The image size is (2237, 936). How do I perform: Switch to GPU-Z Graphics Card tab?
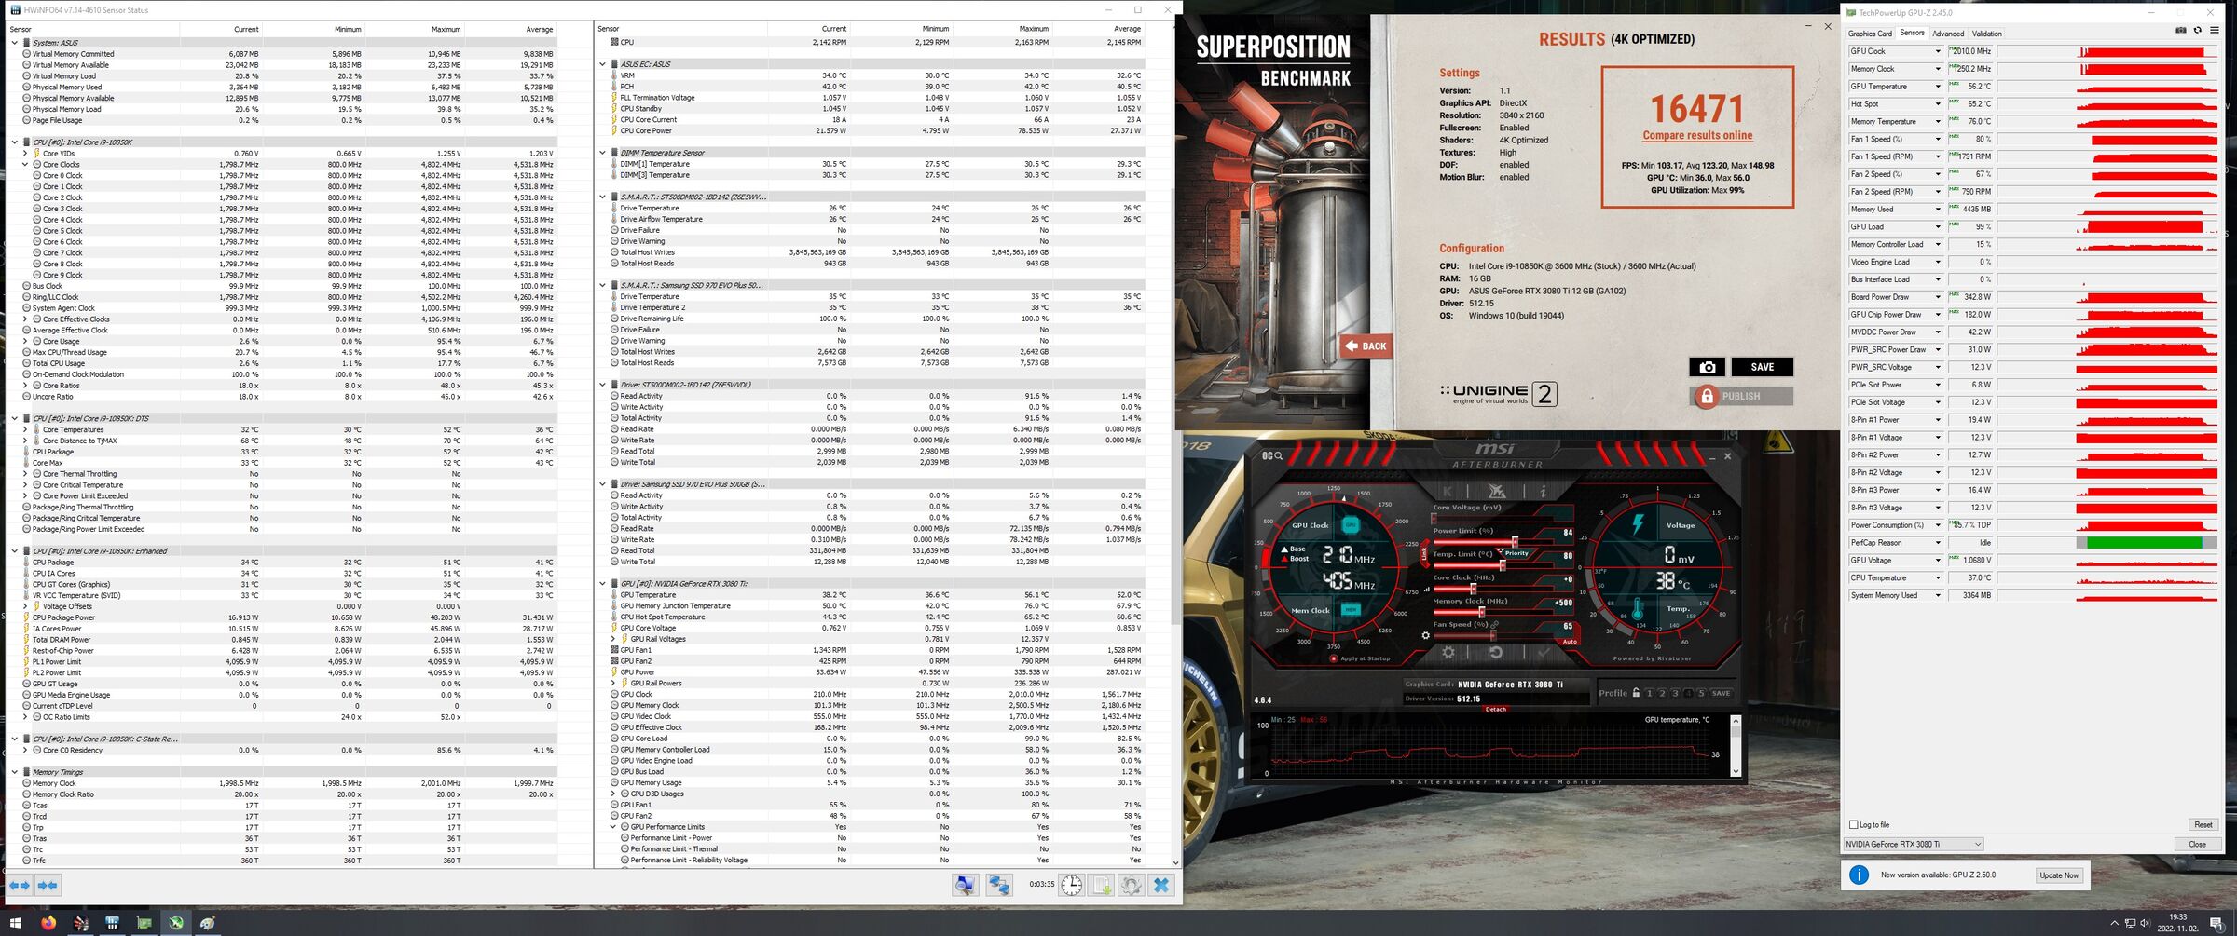click(x=1870, y=34)
